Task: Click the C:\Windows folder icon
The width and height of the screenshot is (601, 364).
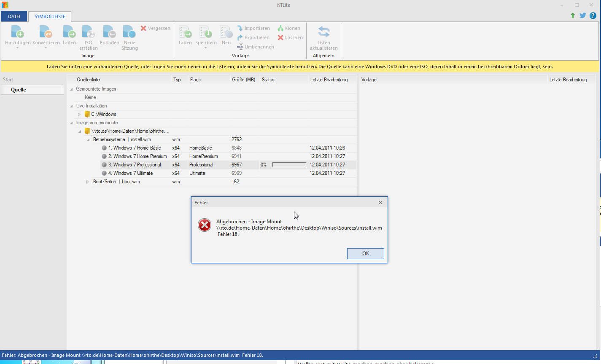Action: 87,114
